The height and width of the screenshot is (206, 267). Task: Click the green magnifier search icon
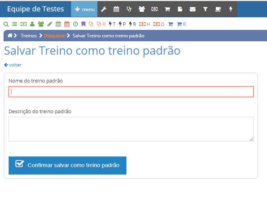tap(6, 24)
